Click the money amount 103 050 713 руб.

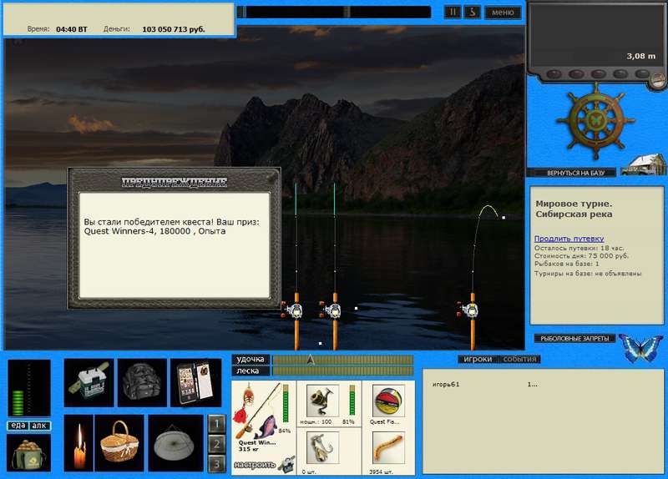tap(174, 29)
